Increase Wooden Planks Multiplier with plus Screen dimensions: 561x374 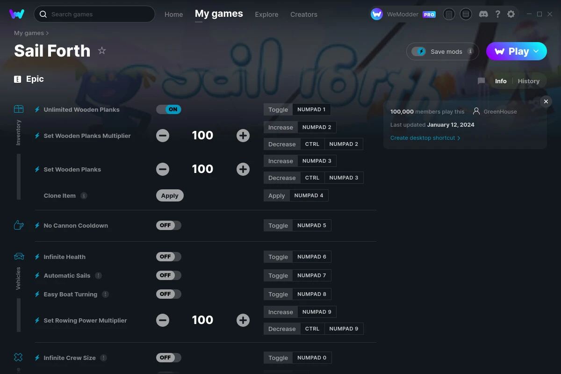[243, 136]
